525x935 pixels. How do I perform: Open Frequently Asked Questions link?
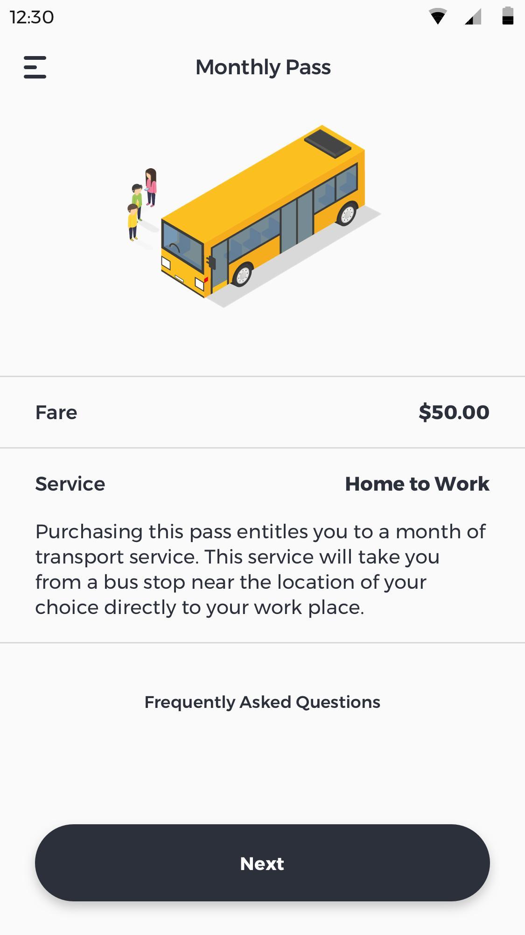262,702
